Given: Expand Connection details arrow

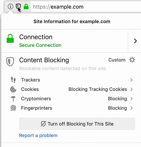Looking at the screenshot, I should click(135, 41).
